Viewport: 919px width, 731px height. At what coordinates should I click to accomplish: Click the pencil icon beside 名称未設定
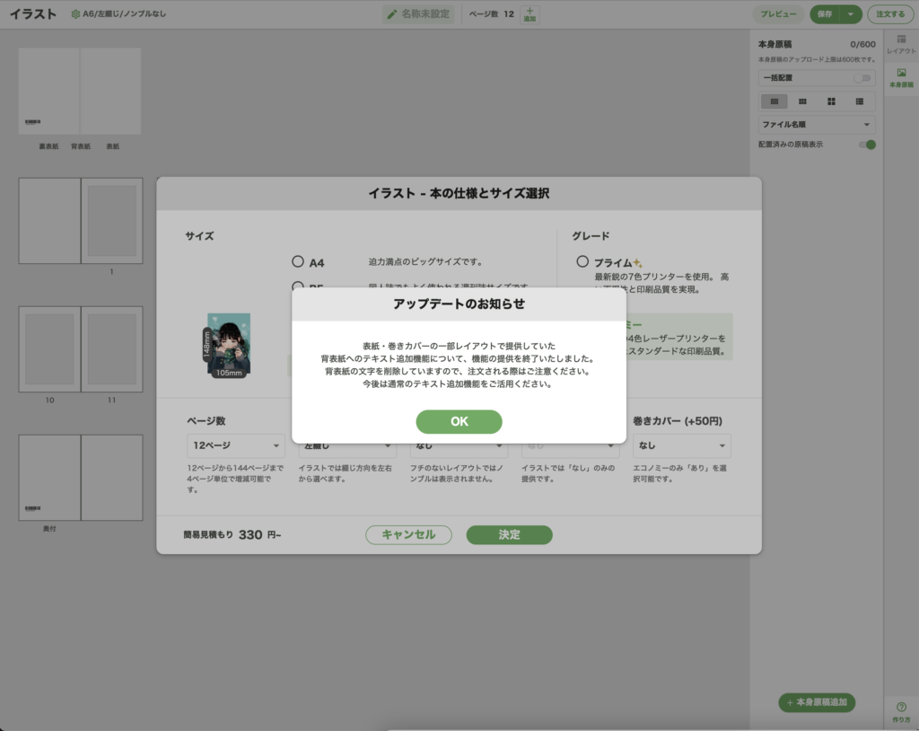click(392, 14)
